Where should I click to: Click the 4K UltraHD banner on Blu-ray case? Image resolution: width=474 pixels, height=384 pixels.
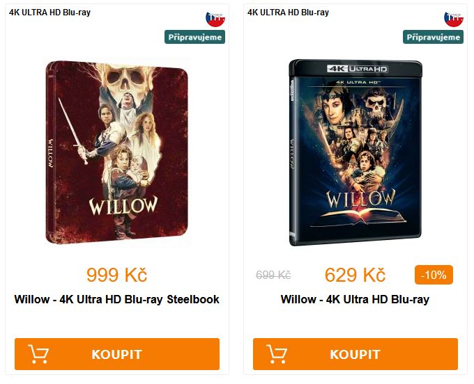click(358, 69)
